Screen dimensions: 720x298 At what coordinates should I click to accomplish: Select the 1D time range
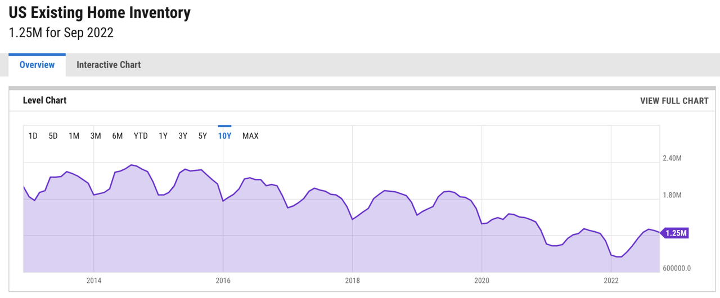(x=33, y=136)
